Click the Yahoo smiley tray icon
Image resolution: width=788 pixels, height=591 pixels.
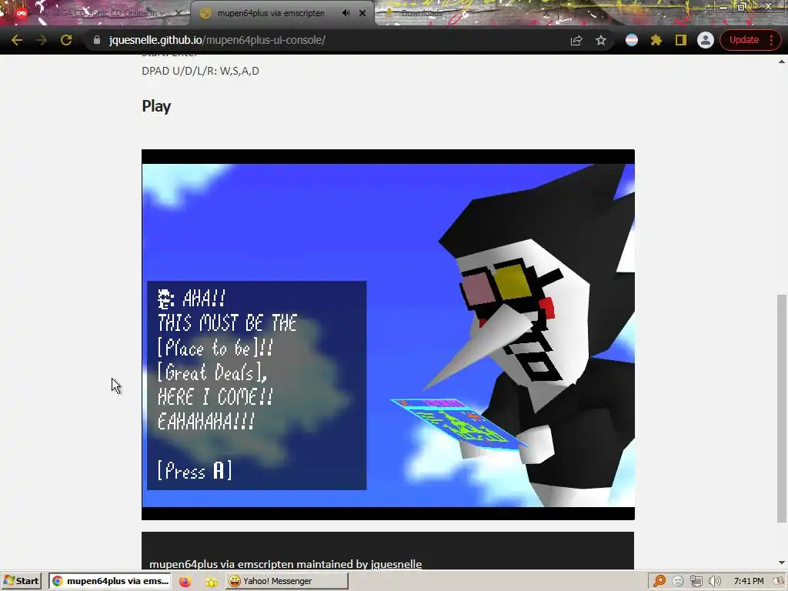[678, 581]
